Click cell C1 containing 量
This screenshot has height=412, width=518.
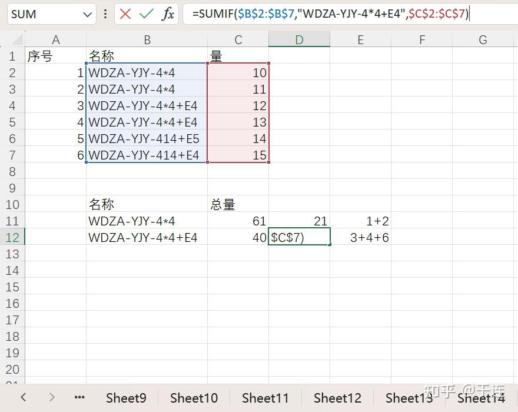(238, 55)
